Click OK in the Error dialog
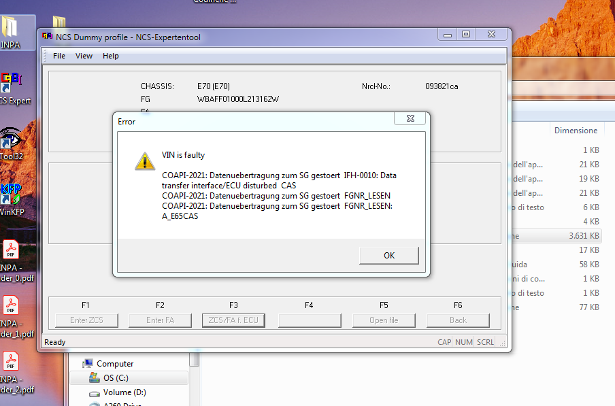Screen dimensions: 615x406 pyautogui.click(x=388, y=256)
